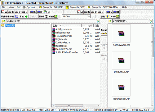Open the View menu

pyautogui.click(x=11, y=7)
